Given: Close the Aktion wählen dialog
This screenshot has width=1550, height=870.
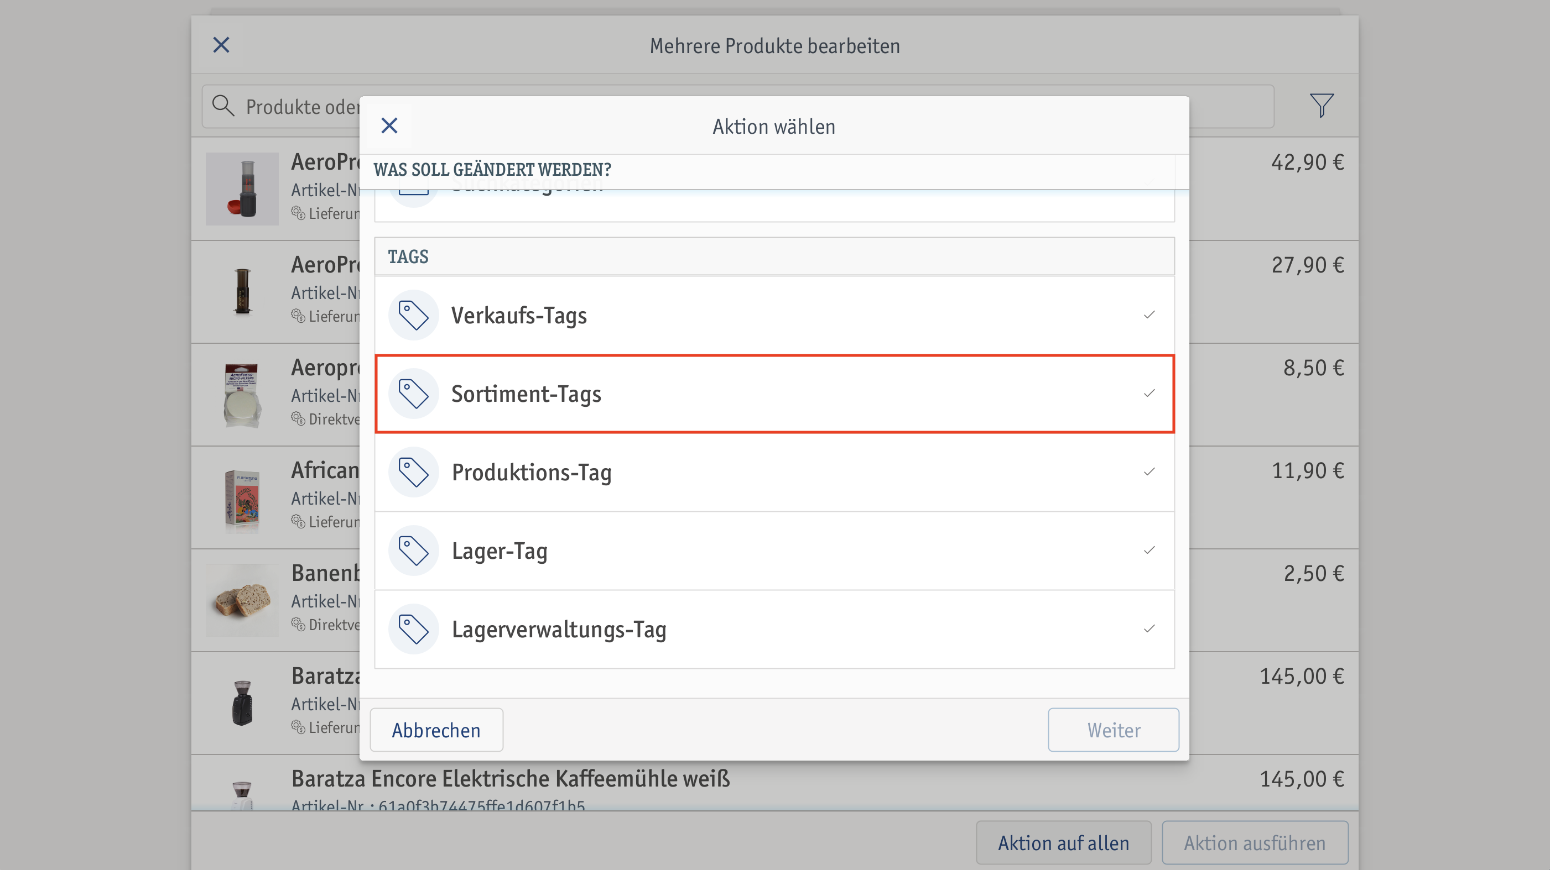Looking at the screenshot, I should [x=389, y=125].
